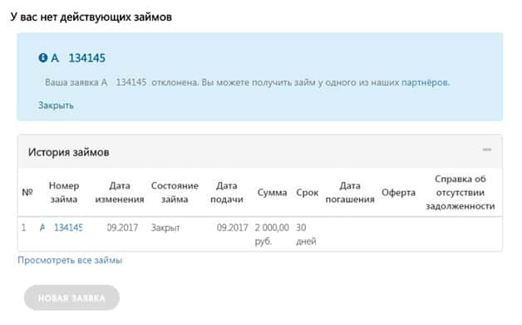Viewport: 522px width, 325px height.
Task: Click Справка об отсутствии задолженности header
Action: point(460,193)
